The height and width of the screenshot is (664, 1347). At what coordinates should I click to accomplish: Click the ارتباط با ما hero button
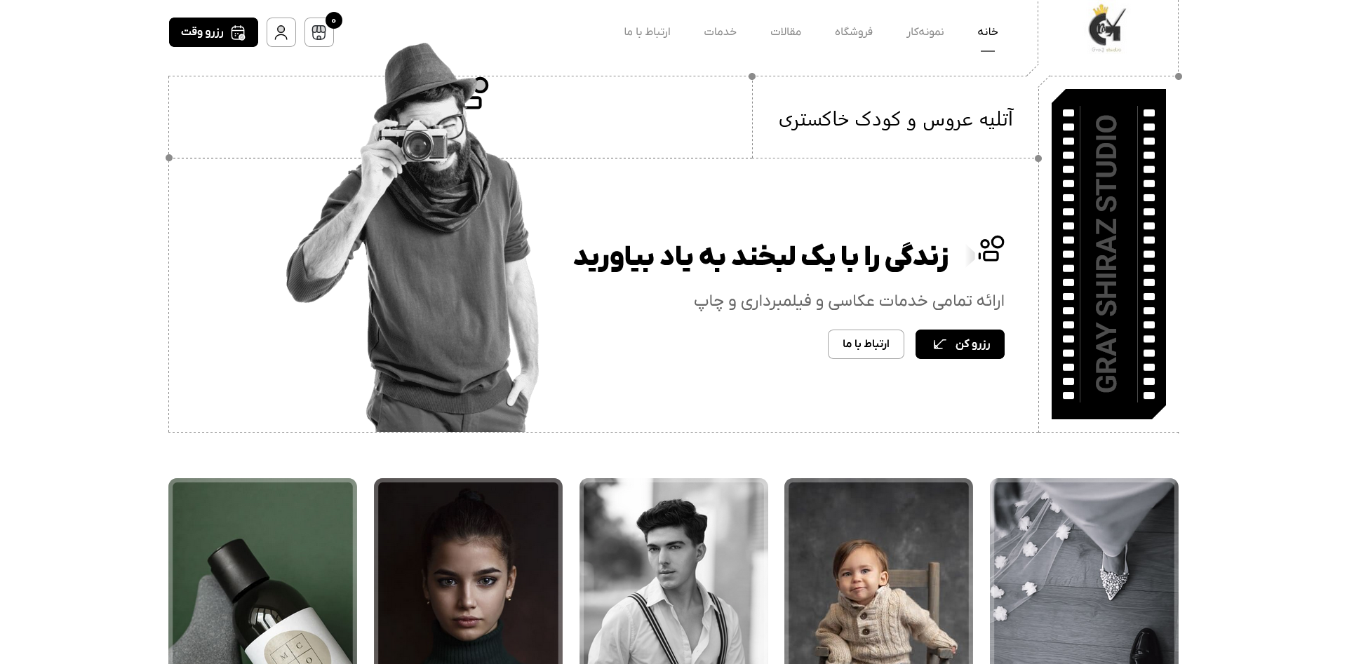pyautogui.click(x=866, y=344)
